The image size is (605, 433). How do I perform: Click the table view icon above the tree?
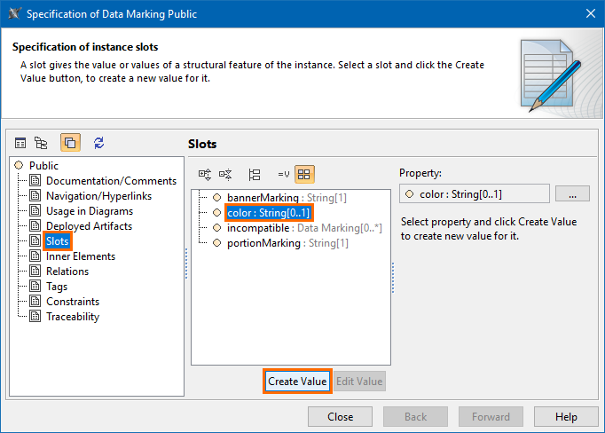click(20, 143)
